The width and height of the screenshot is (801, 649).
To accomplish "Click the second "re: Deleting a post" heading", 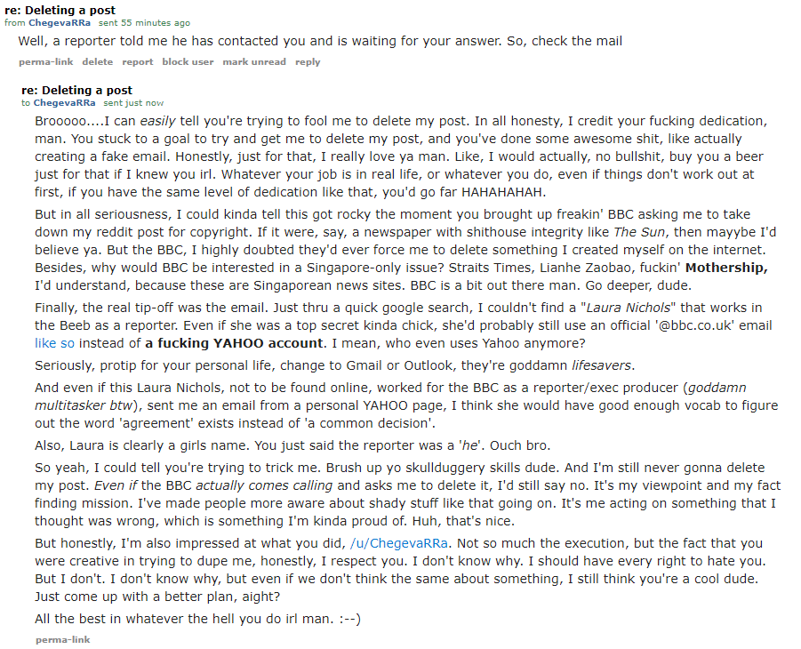I will [x=76, y=90].
